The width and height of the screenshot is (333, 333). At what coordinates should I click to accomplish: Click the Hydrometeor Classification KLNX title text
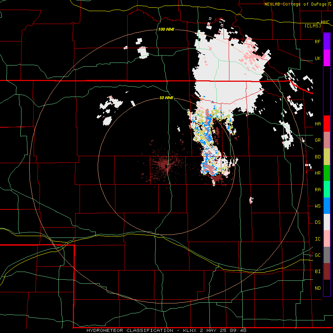[x=166, y=330]
